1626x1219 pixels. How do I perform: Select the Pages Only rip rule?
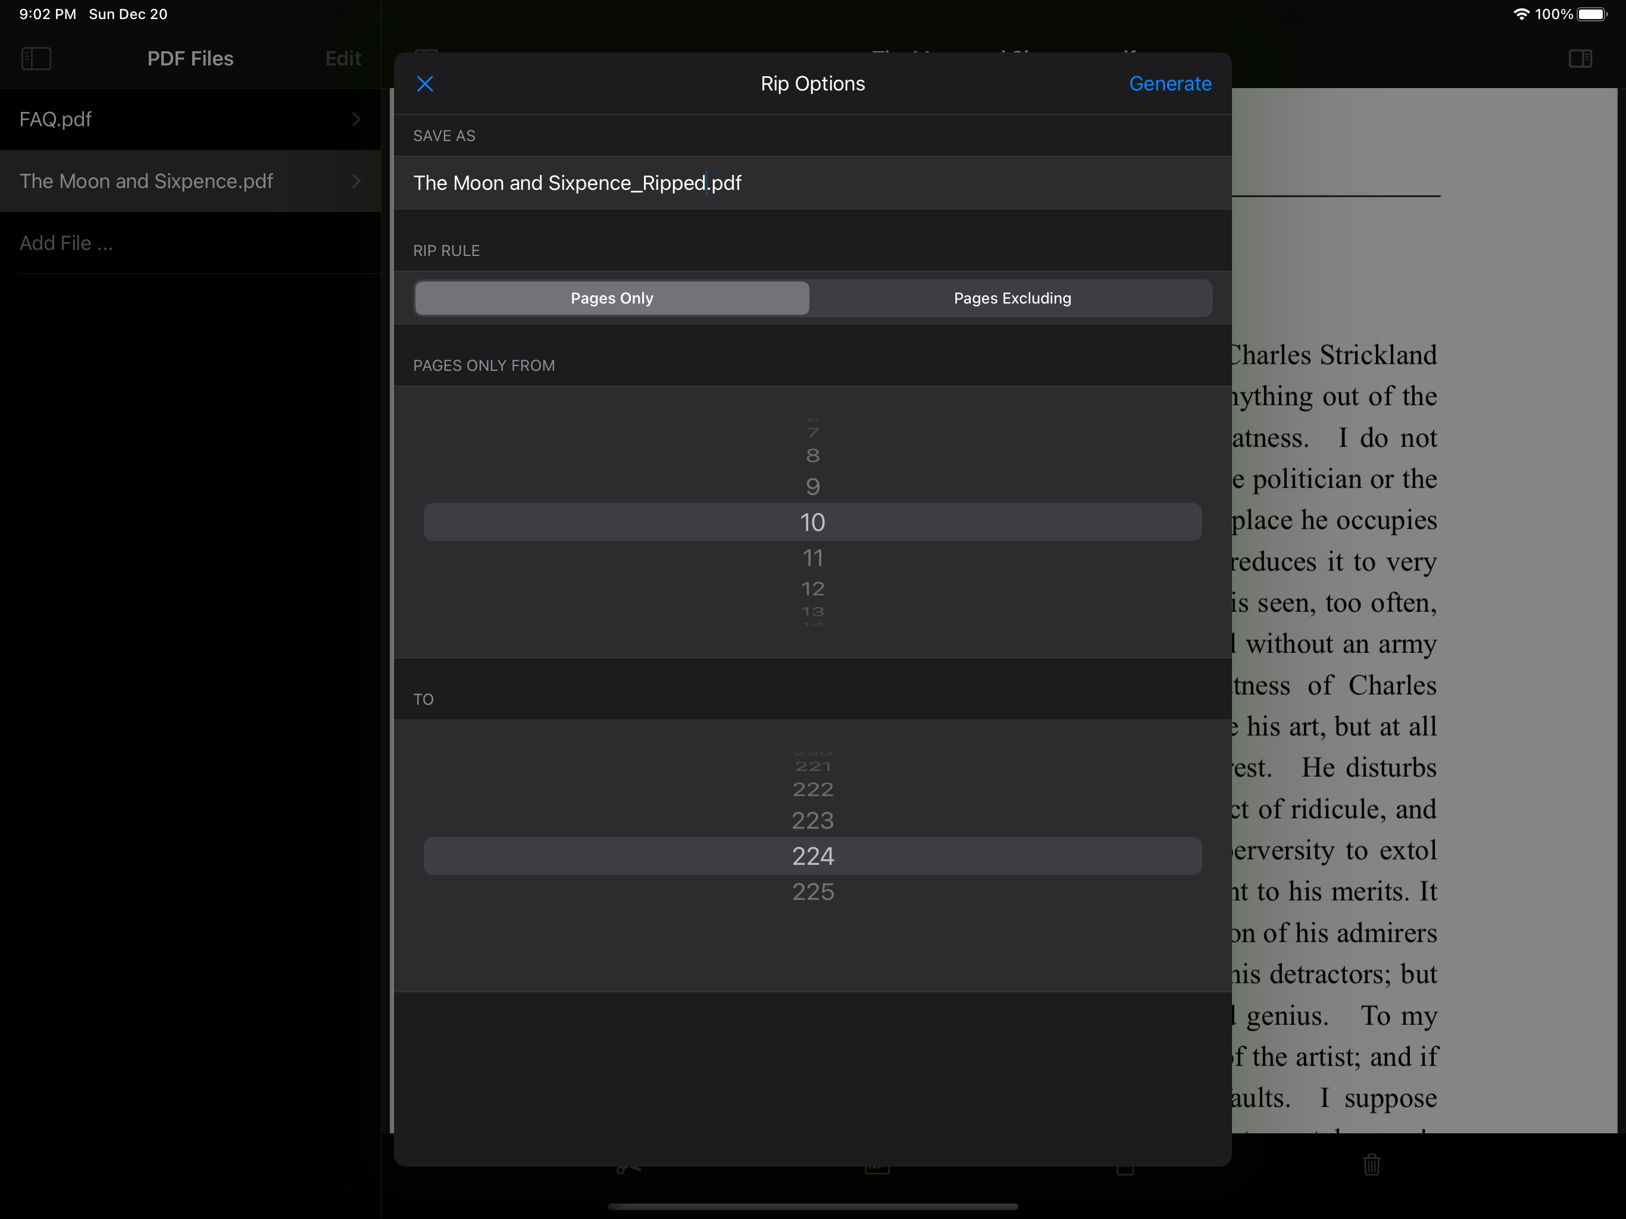point(612,299)
